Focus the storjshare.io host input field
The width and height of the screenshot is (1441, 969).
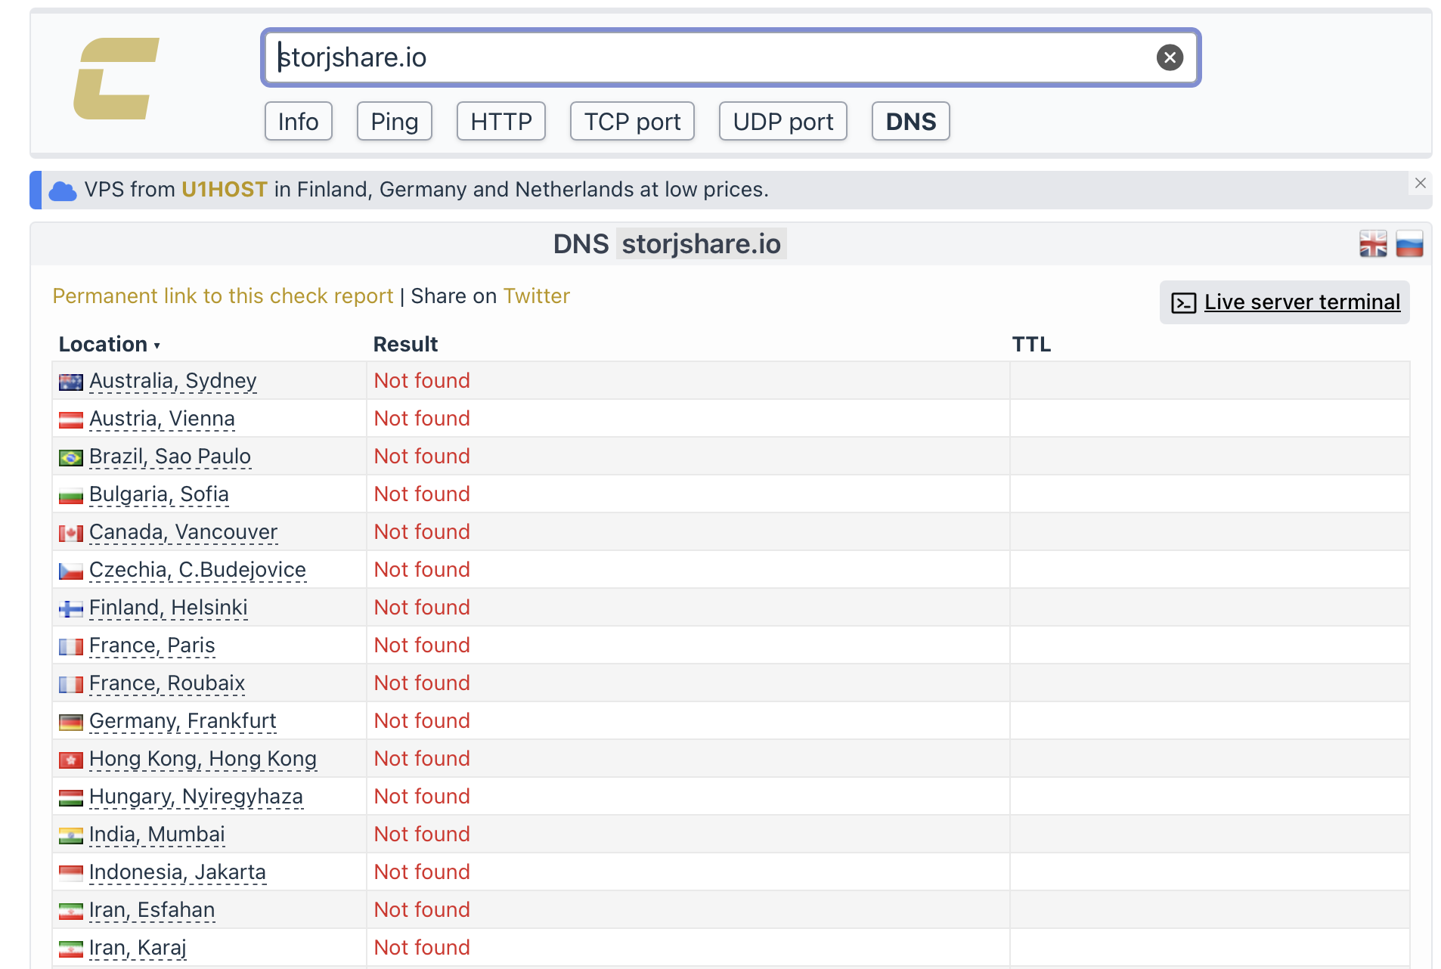pyautogui.click(x=730, y=57)
